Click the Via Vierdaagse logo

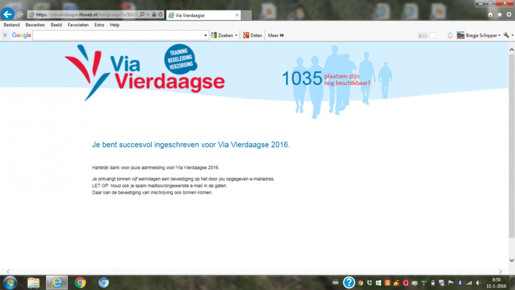click(145, 73)
